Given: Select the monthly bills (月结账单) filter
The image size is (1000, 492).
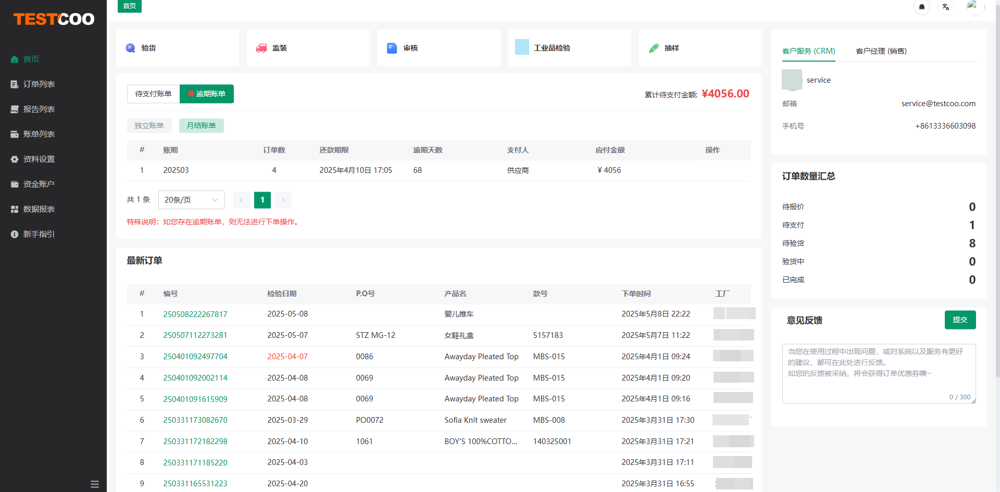Looking at the screenshot, I should click(x=201, y=125).
